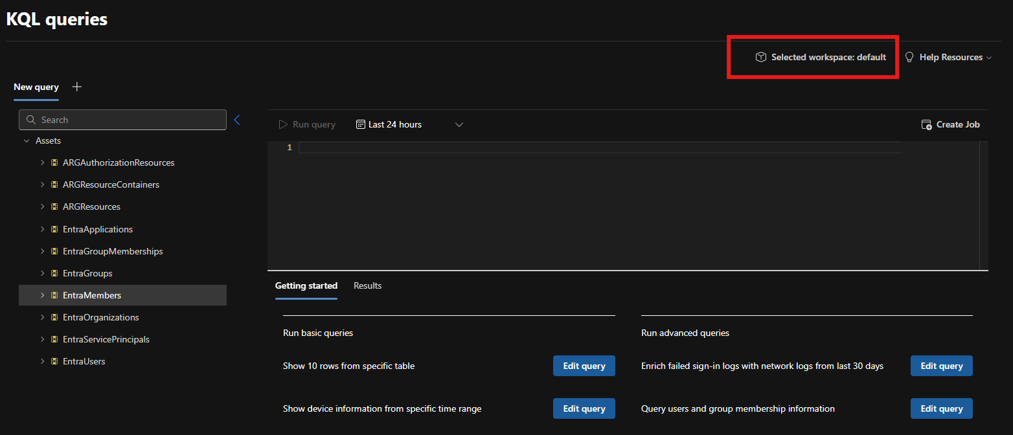
Task: Click 'Query users and group membership information' text
Action: coord(738,408)
